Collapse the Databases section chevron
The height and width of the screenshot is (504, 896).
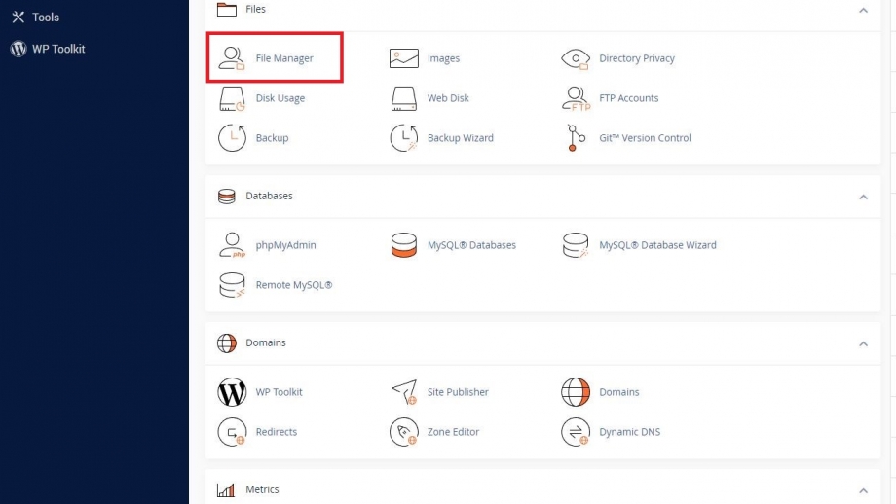tap(864, 197)
